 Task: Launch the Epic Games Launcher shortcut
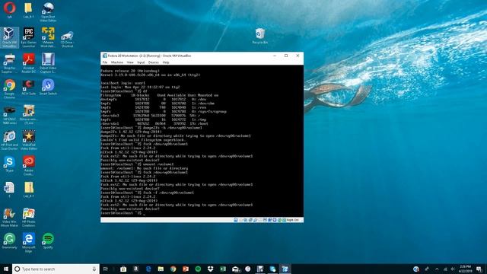29,37
